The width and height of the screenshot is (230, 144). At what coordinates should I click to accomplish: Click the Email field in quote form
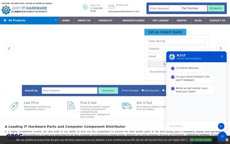[157, 56]
